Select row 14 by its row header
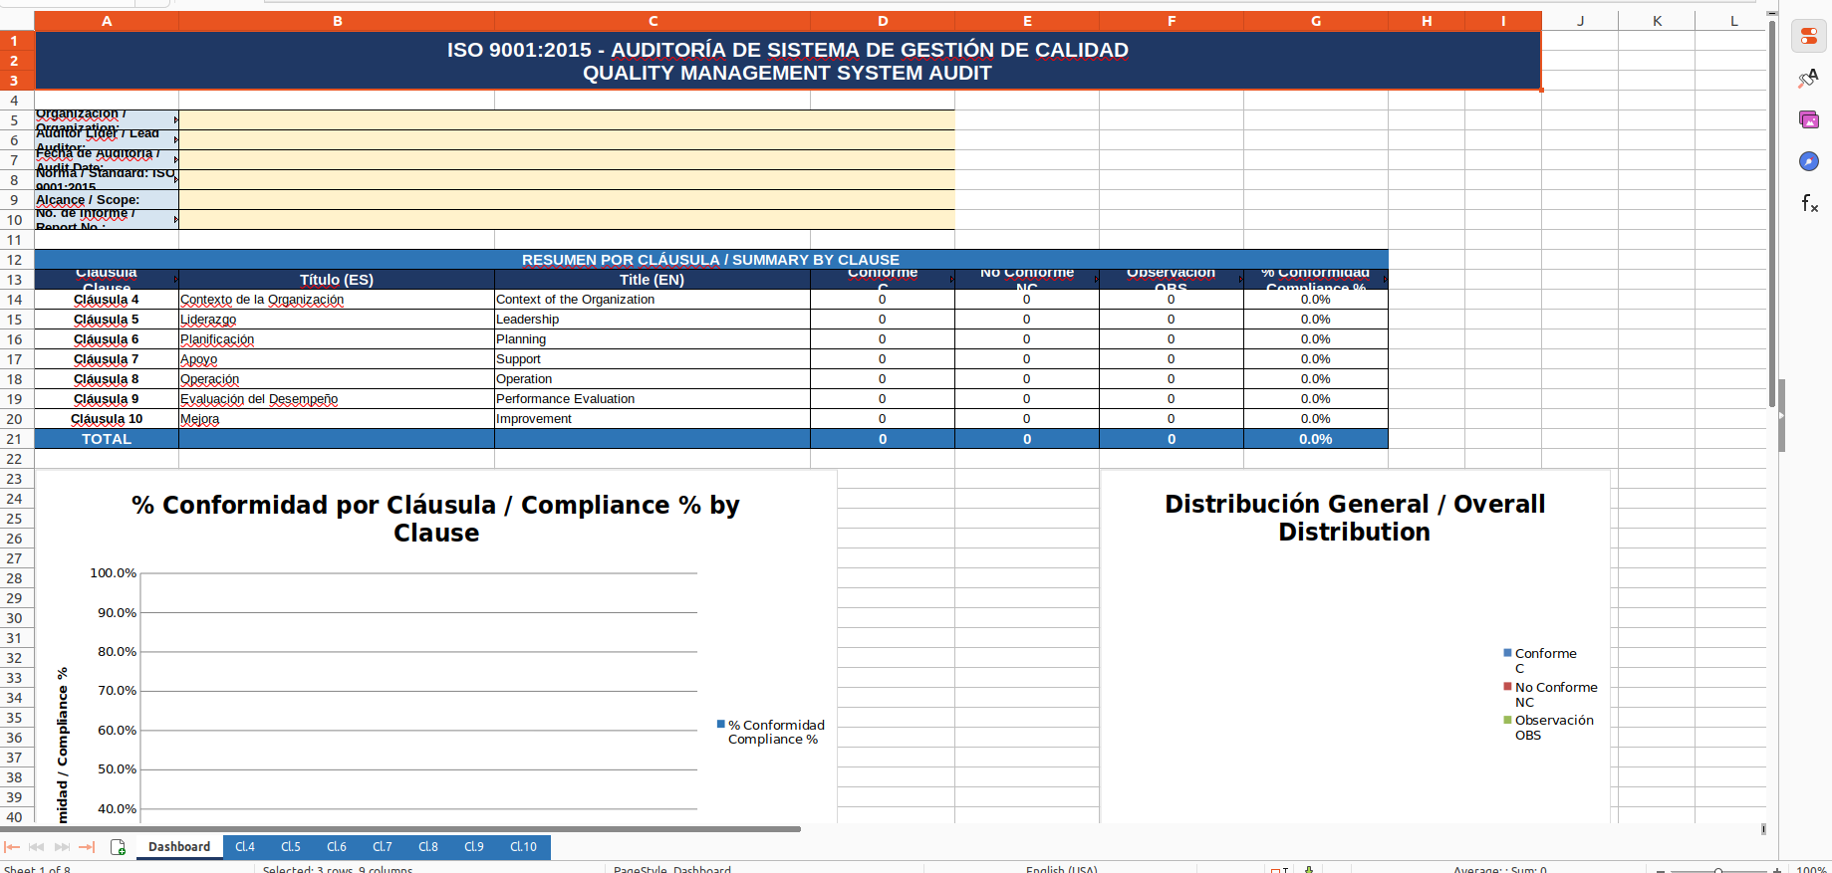The height and width of the screenshot is (873, 1832). point(15,300)
